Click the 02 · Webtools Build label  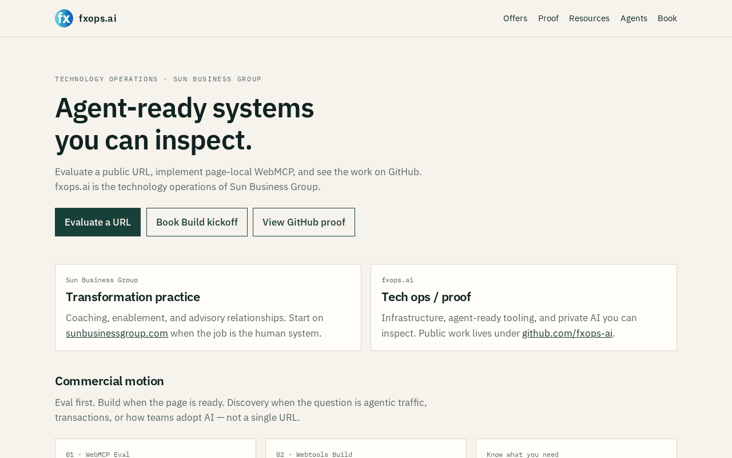click(x=314, y=455)
